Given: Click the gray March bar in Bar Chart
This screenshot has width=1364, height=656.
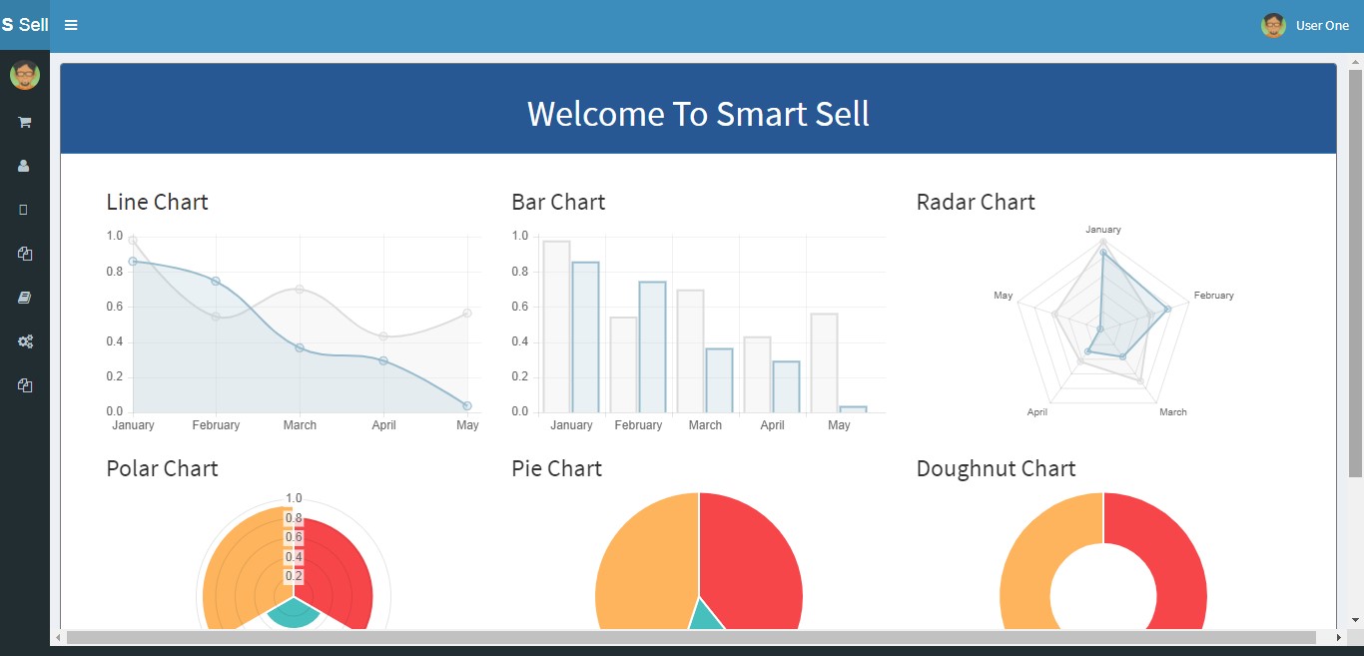Looking at the screenshot, I should pyautogui.click(x=690, y=350).
